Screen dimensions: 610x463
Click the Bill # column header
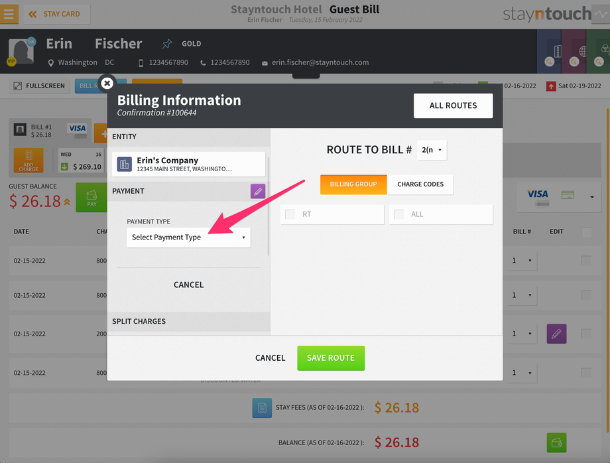[522, 231]
